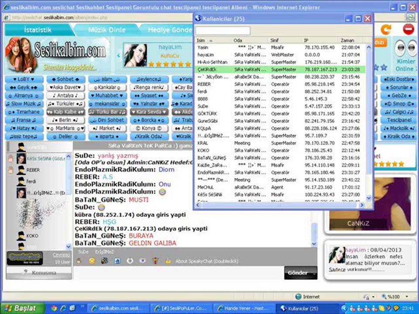Sort by Oda column header

click(250, 40)
